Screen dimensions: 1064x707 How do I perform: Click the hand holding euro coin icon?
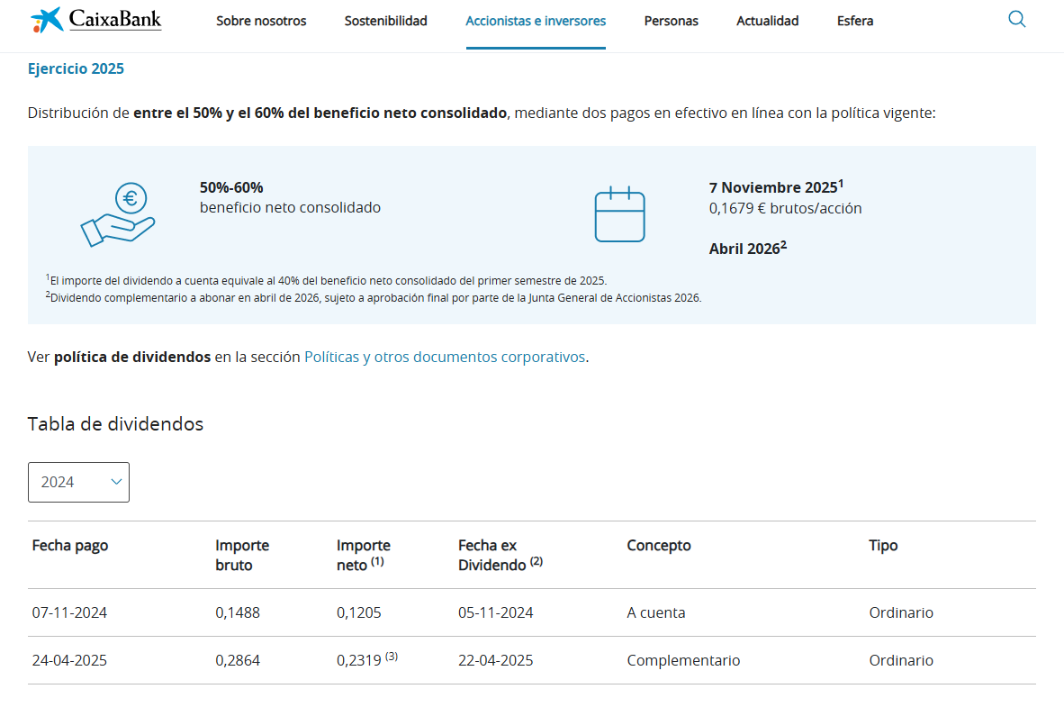[x=118, y=214]
